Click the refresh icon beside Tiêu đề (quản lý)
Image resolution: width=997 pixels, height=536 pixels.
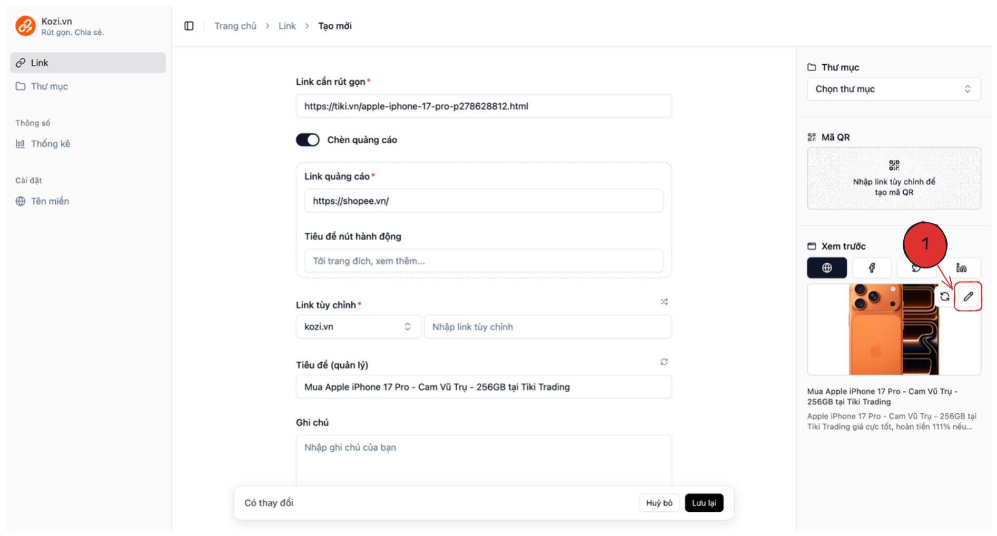664,362
